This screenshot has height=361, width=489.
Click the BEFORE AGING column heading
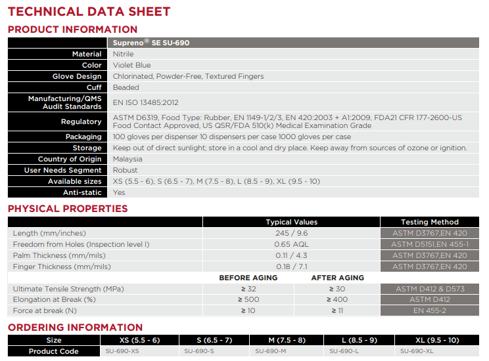(248, 278)
